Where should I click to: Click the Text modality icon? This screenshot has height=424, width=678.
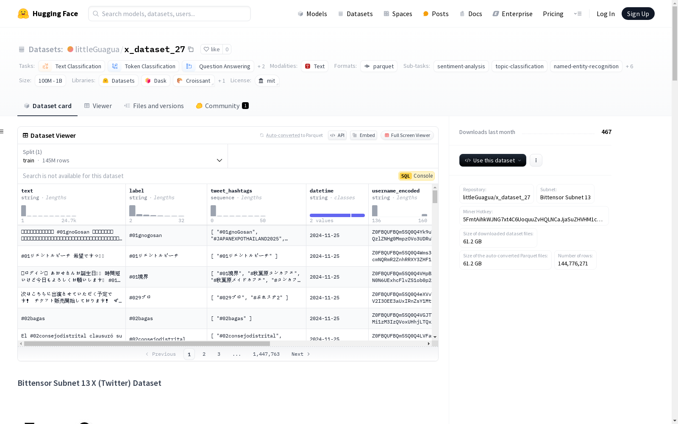tap(308, 66)
